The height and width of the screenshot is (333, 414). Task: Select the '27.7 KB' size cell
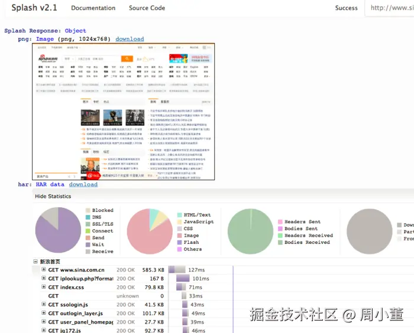pyautogui.click(x=154, y=322)
